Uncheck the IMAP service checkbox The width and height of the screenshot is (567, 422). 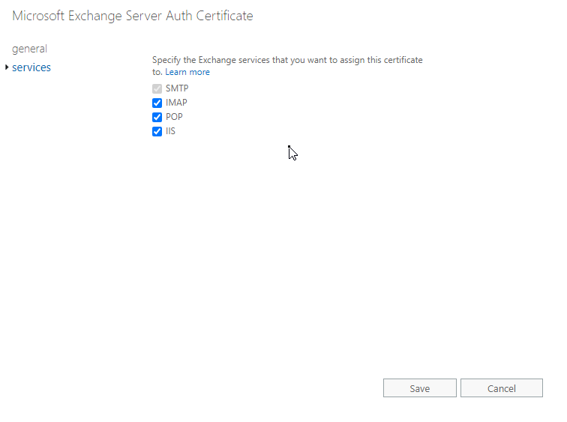pyautogui.click(x=157, y=103)
